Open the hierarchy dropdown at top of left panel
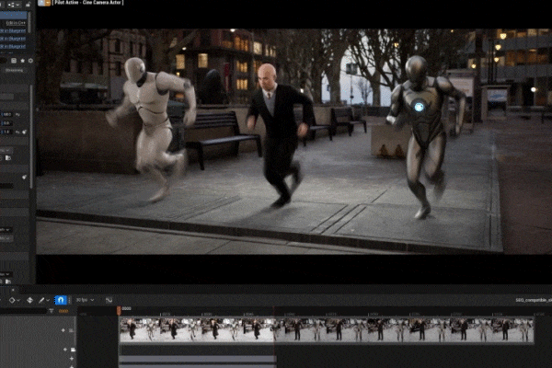This screenshot has height=368, width=552. coord(14,5)
